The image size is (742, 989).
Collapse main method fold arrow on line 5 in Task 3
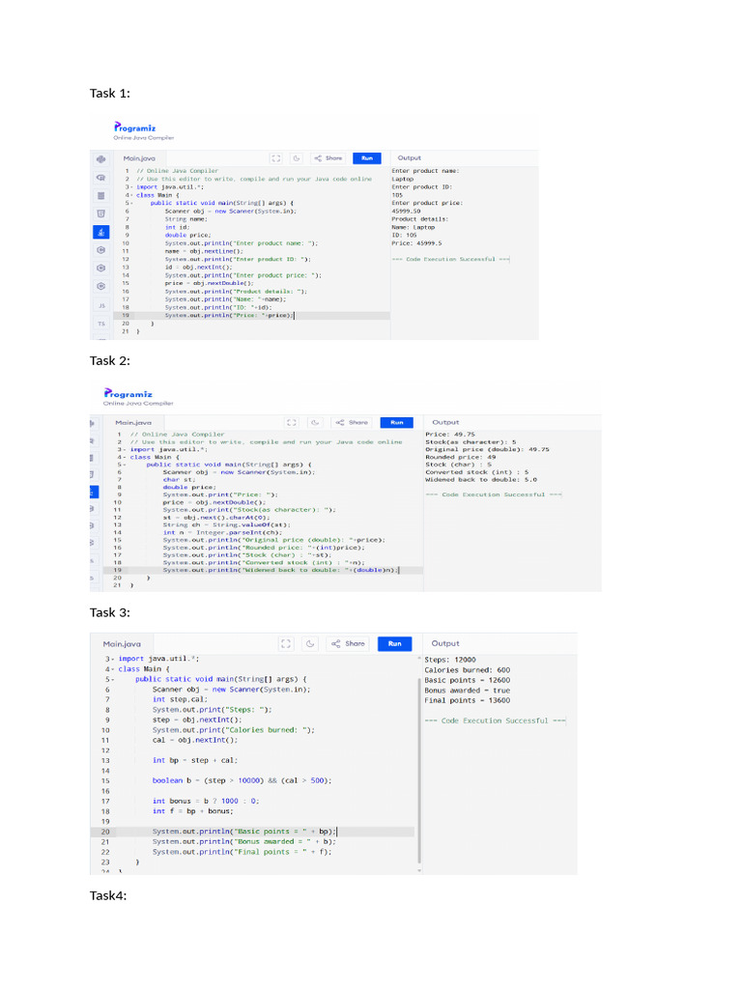pos(113,679)
